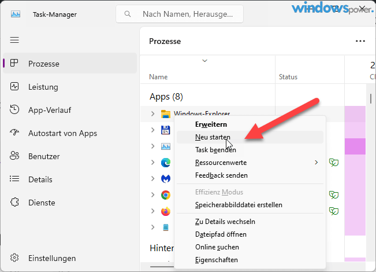Screen dimensions: 376x272
Task: Sort by the Status column header
Action: (x=288, y=77)
